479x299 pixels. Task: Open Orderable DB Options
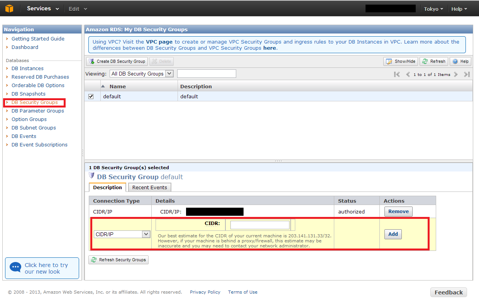click(x=38, y=85)
